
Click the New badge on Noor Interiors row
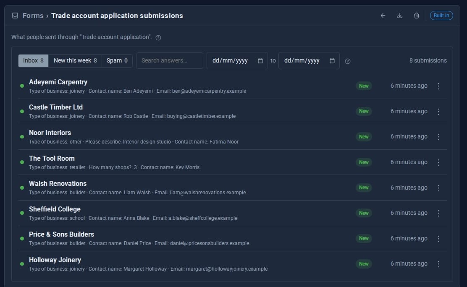[364, 137]
